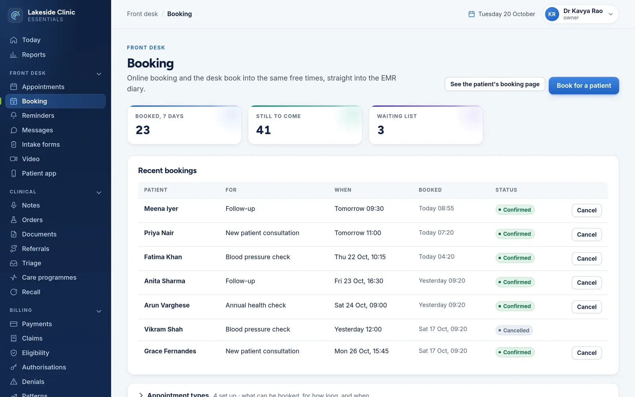Click Annual health check cell
Screen dimensions: 635x397
(x=256, y=305)
